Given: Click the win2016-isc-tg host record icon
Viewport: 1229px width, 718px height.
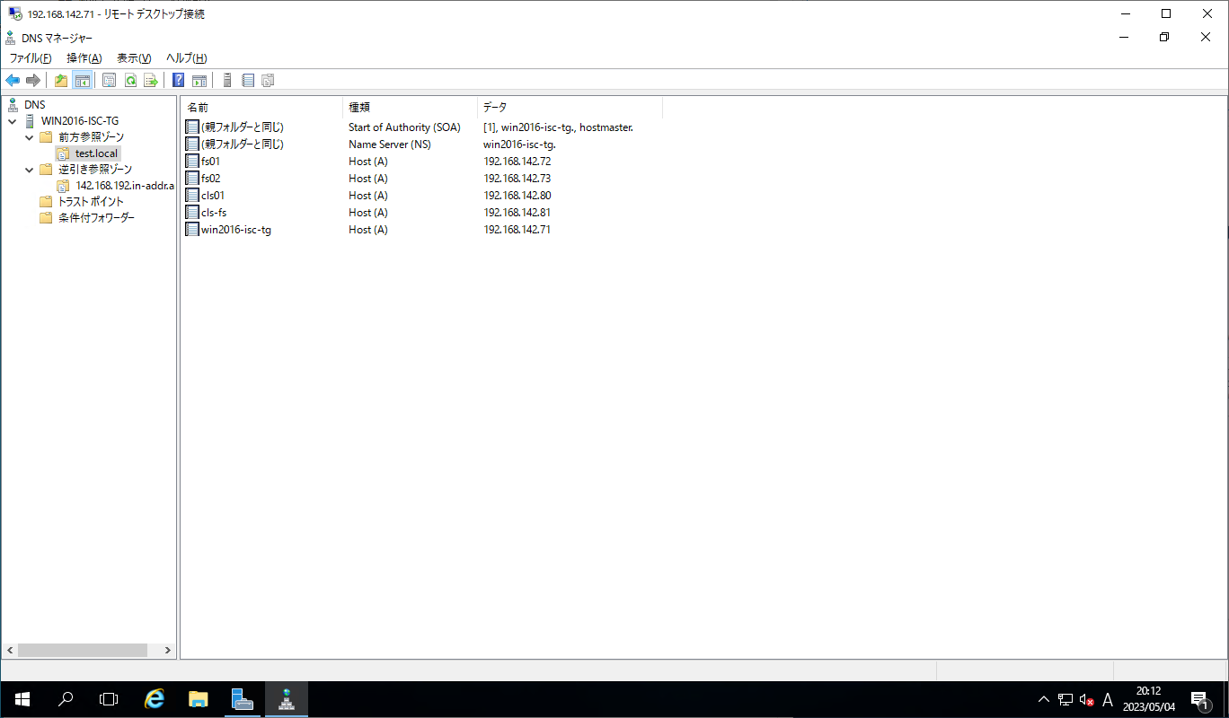Looking at the screenshot, I should 192,230.
